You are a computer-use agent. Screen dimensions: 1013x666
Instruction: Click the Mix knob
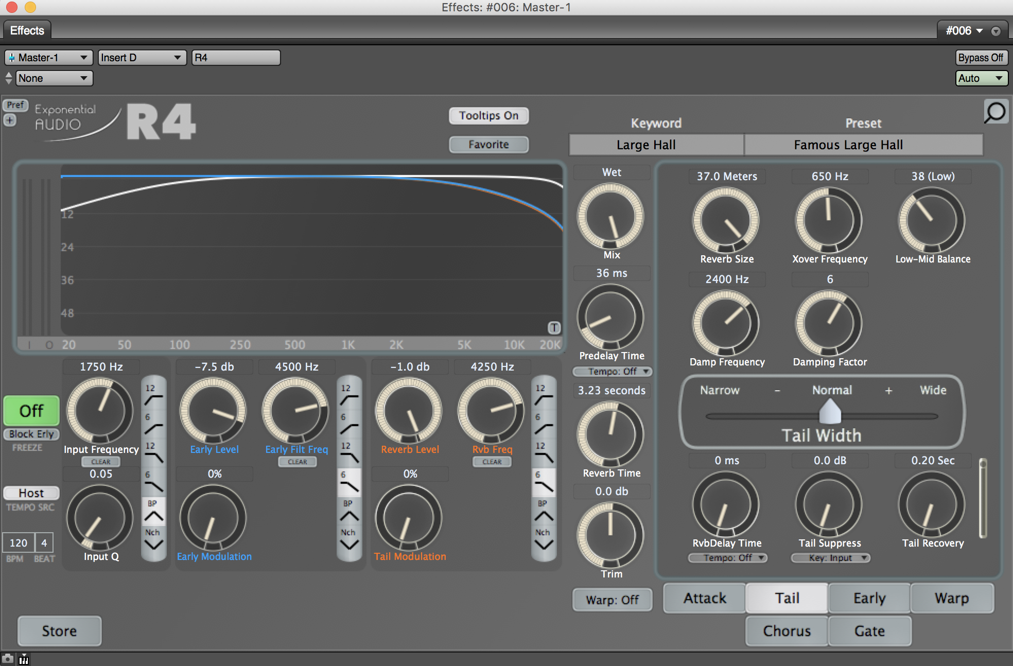click(x=610, y=217)
